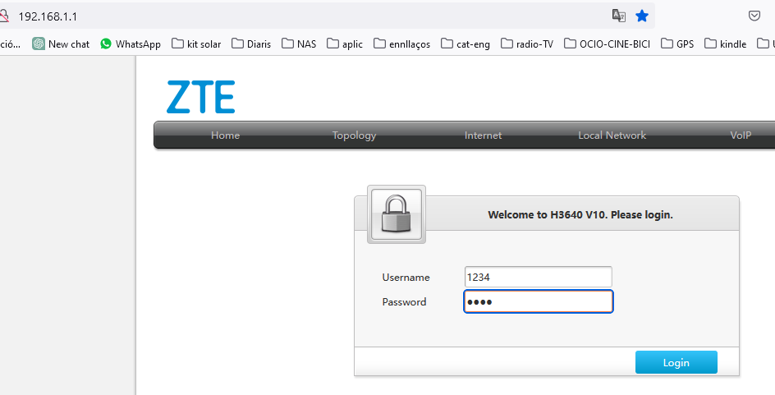This screenshot has width=775, height=395.
Task: Click the blue bookmark star icon
Action: 642,16
